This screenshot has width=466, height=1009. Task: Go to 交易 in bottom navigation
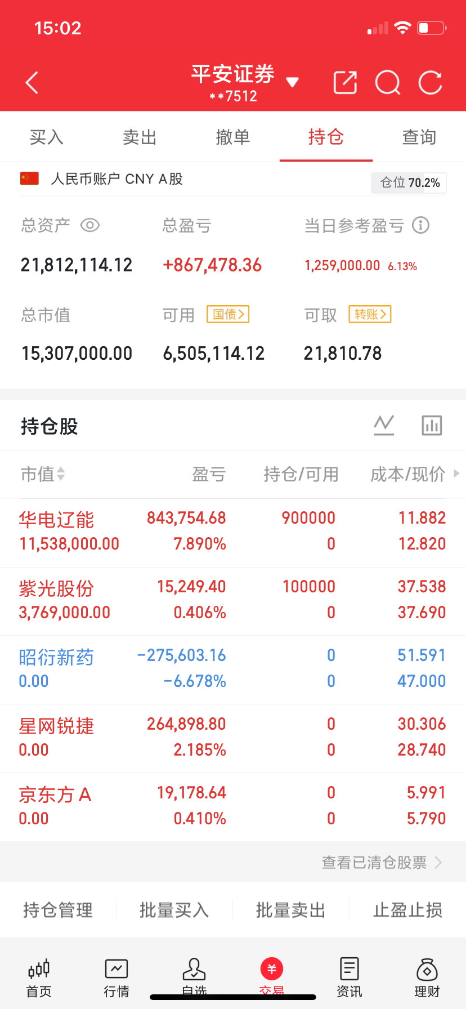click(x=272, y=978)
